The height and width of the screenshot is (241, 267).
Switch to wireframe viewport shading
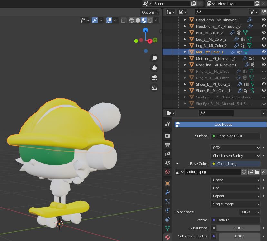click(132, 20)
